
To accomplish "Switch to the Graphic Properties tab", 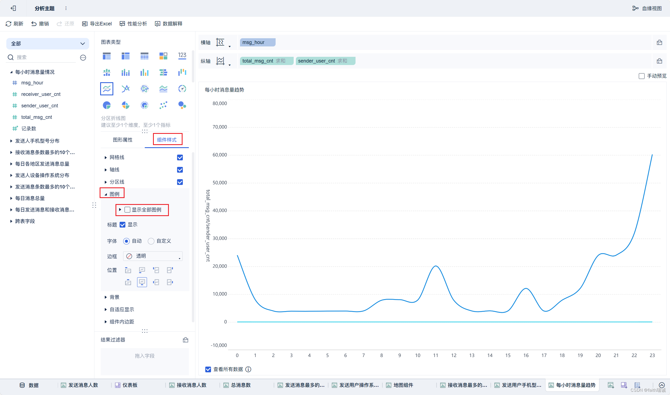I will (x=122, y=140).
